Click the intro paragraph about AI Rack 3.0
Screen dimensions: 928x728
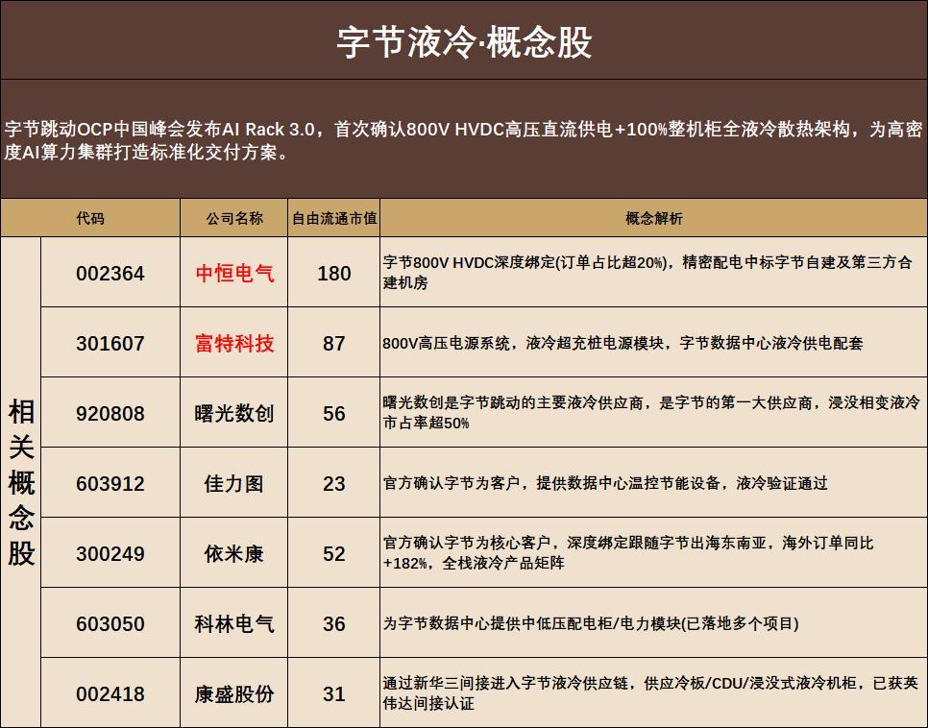[x=463, y=141]
